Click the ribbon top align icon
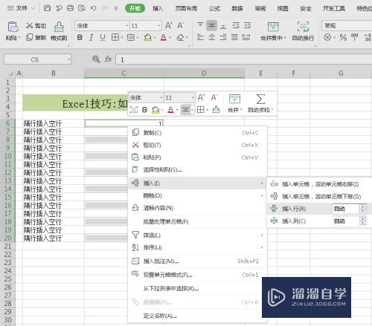Screen dimensions: 372x326 200,25
